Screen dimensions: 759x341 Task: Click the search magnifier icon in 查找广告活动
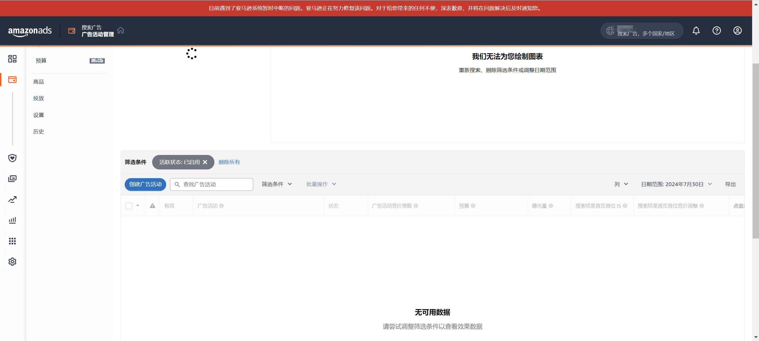[x=177, y=185]
